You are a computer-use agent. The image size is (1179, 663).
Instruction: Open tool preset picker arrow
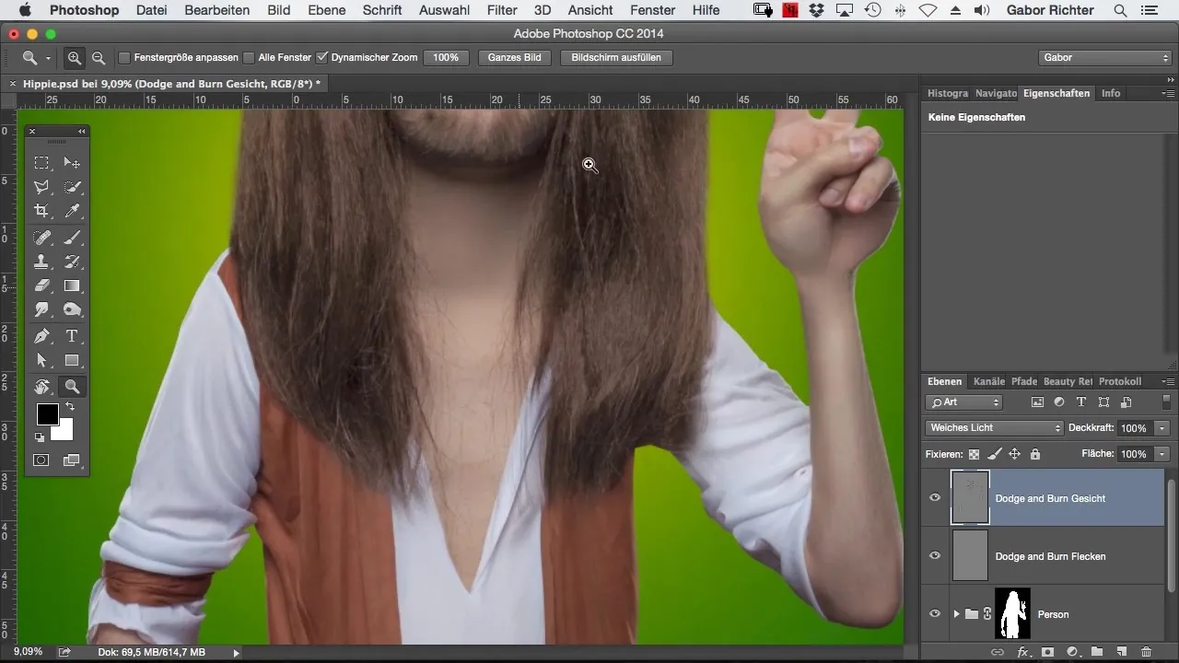click(x=48, y=58)
